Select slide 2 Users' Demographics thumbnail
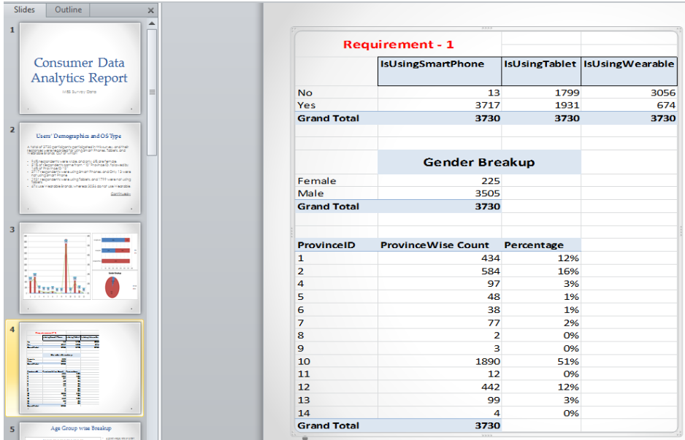Screen dimensions: 685x440 [x=80, y=168]
